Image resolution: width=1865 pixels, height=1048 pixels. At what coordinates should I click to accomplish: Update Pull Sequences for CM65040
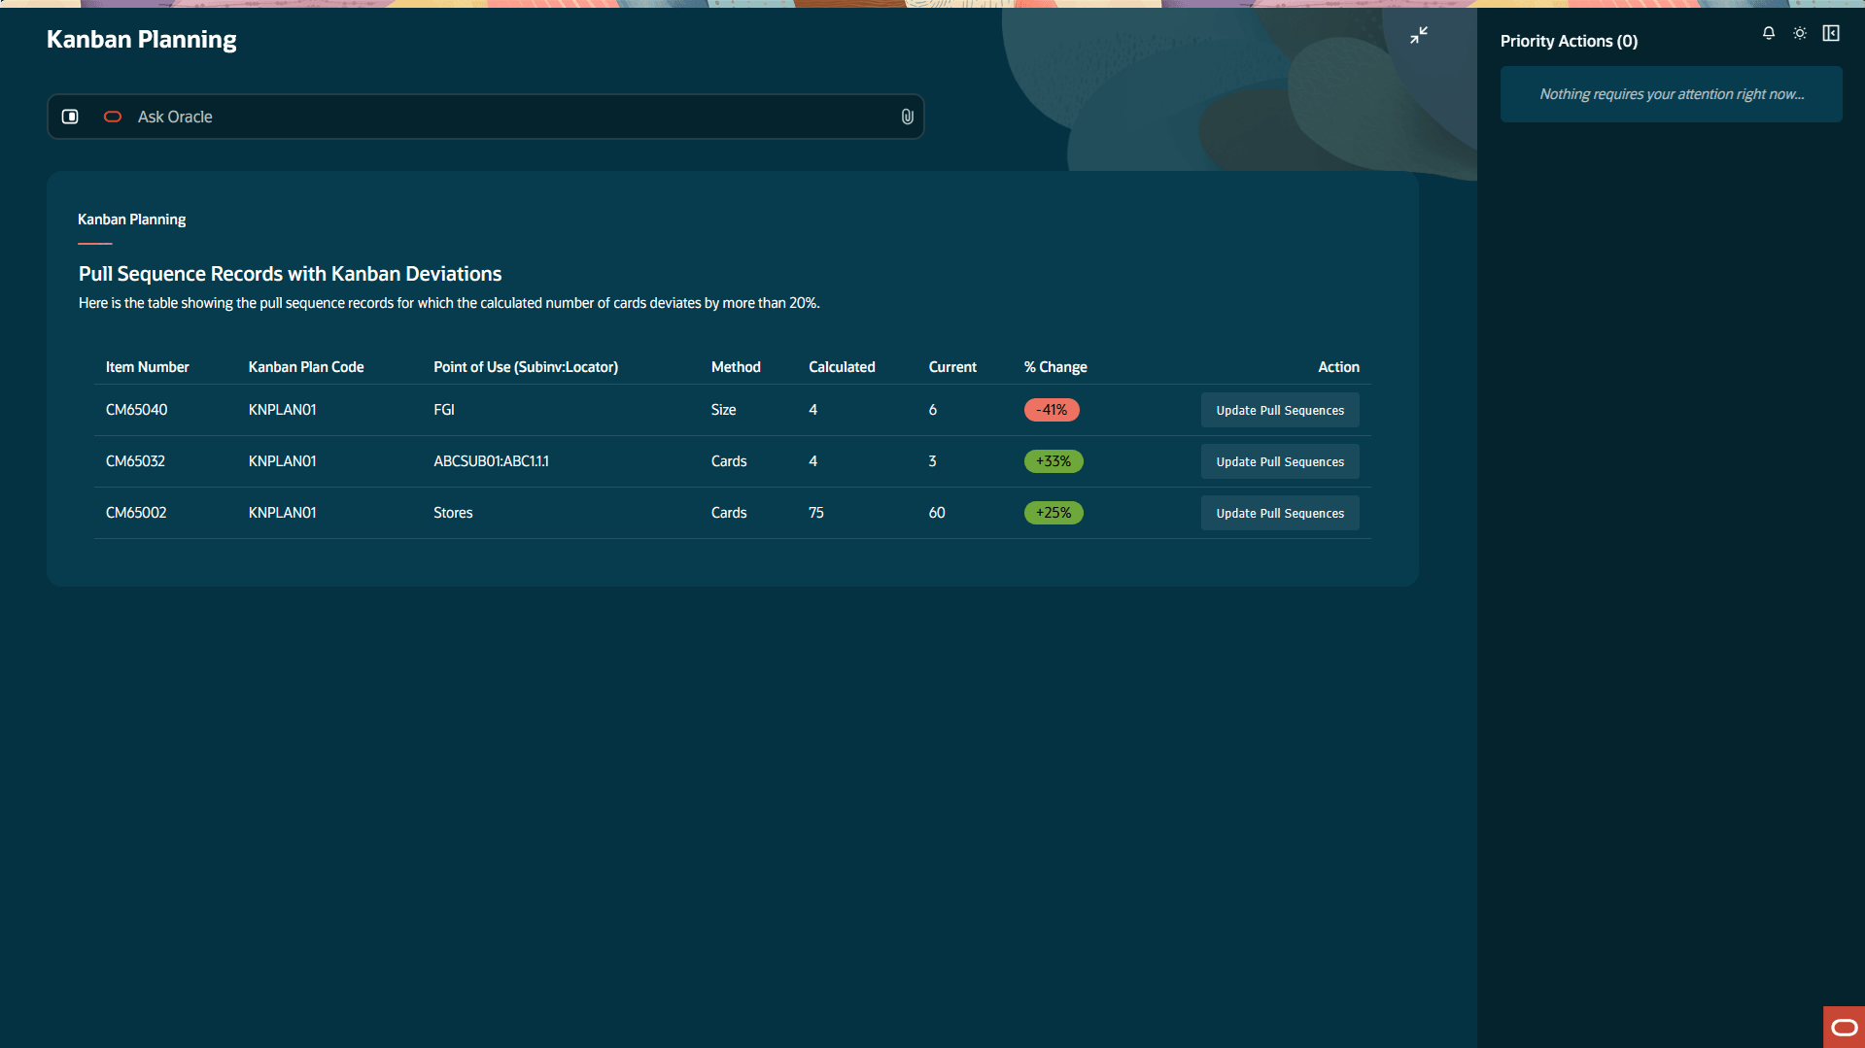(x=1280, y=410)
